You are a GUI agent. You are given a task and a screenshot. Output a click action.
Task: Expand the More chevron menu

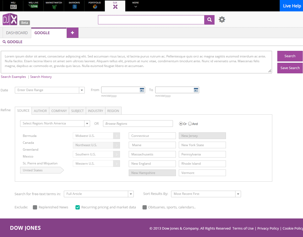pyautogui.click(x=136, y=7)
